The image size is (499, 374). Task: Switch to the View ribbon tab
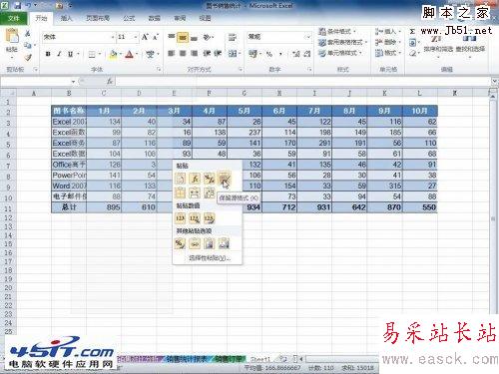pos(205,18)
